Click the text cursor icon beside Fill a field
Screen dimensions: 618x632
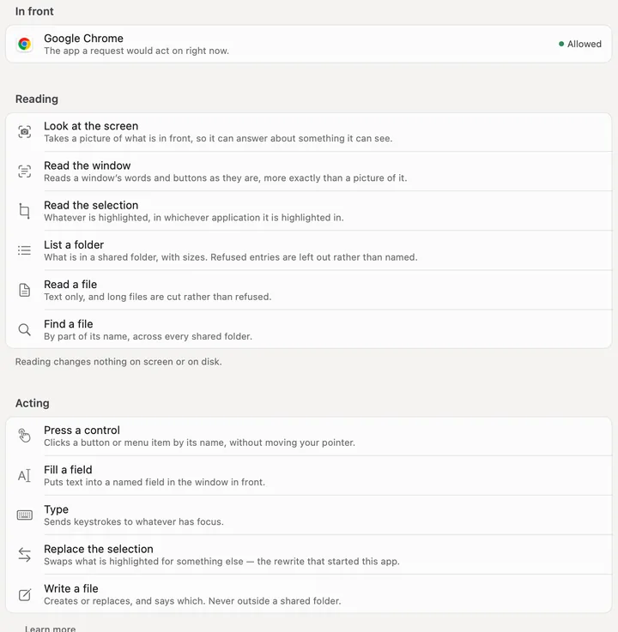click(24, 475)
